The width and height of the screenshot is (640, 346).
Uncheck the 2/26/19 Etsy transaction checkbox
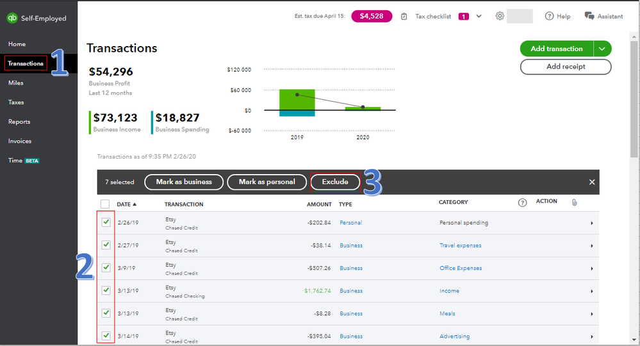coord(106,223)
